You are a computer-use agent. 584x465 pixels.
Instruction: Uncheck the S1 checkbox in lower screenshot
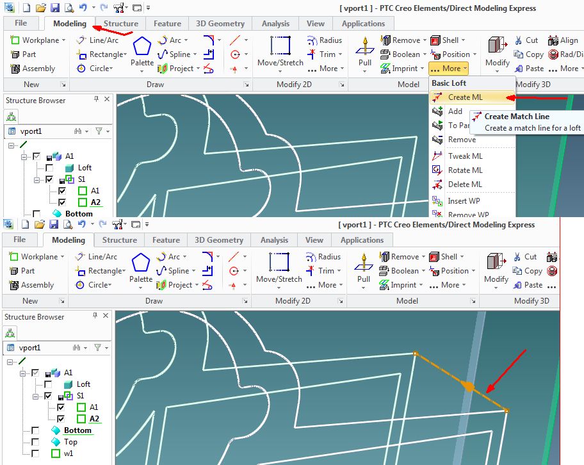click(48, 396)
